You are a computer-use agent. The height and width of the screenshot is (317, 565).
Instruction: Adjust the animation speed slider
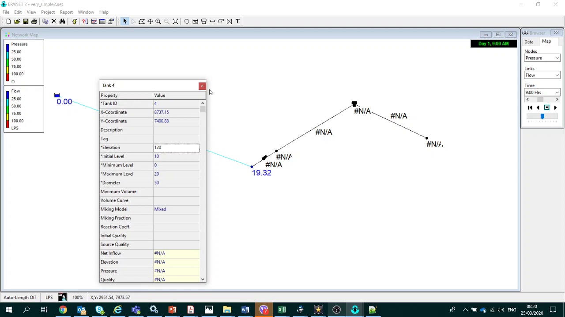click(x=542, y=116)
